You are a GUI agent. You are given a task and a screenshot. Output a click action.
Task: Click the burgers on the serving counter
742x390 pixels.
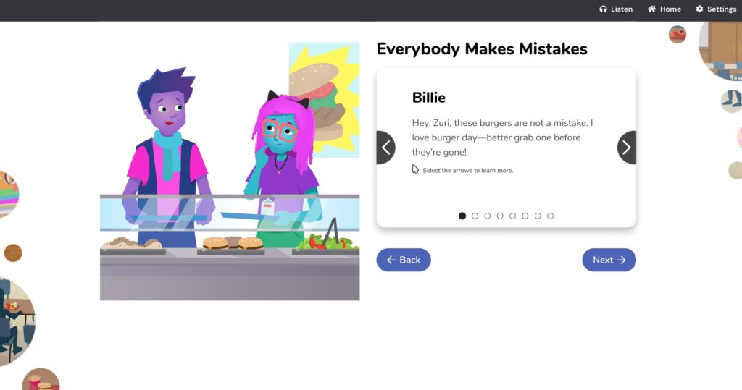pyautogui.click(x=233, y=242)
